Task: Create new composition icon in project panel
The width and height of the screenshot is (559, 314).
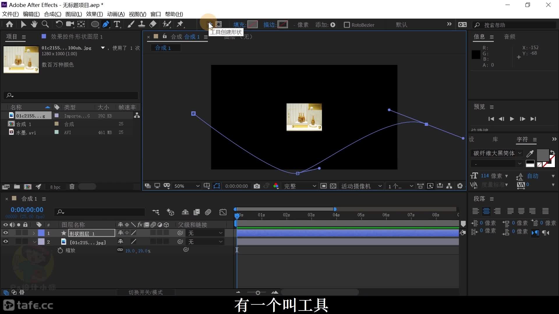Action: click(x=28, y=187)
